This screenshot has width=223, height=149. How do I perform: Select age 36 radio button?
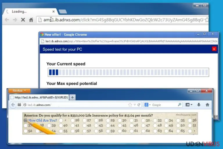(x=190, y=120)
